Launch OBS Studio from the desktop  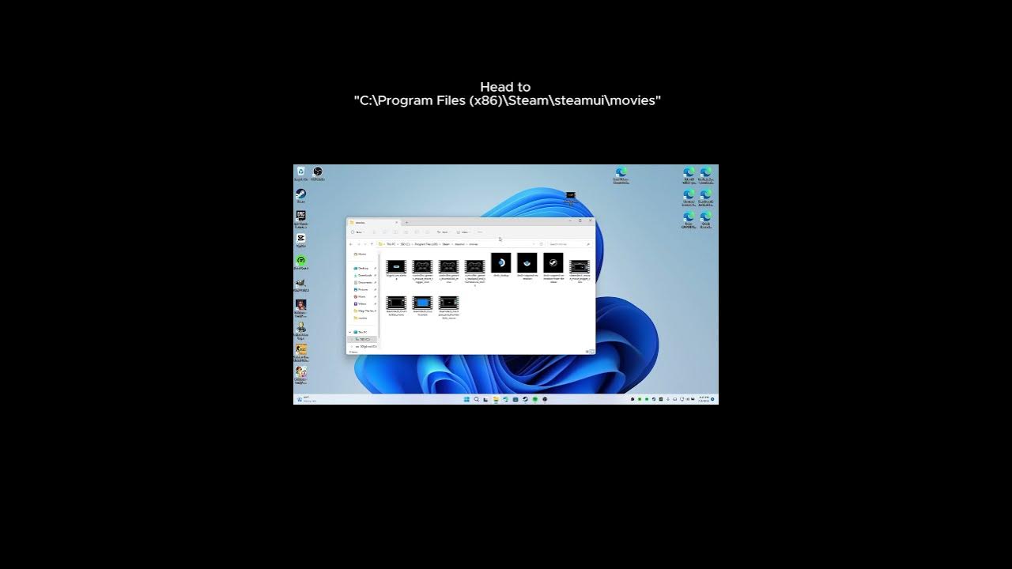point(318,173)
